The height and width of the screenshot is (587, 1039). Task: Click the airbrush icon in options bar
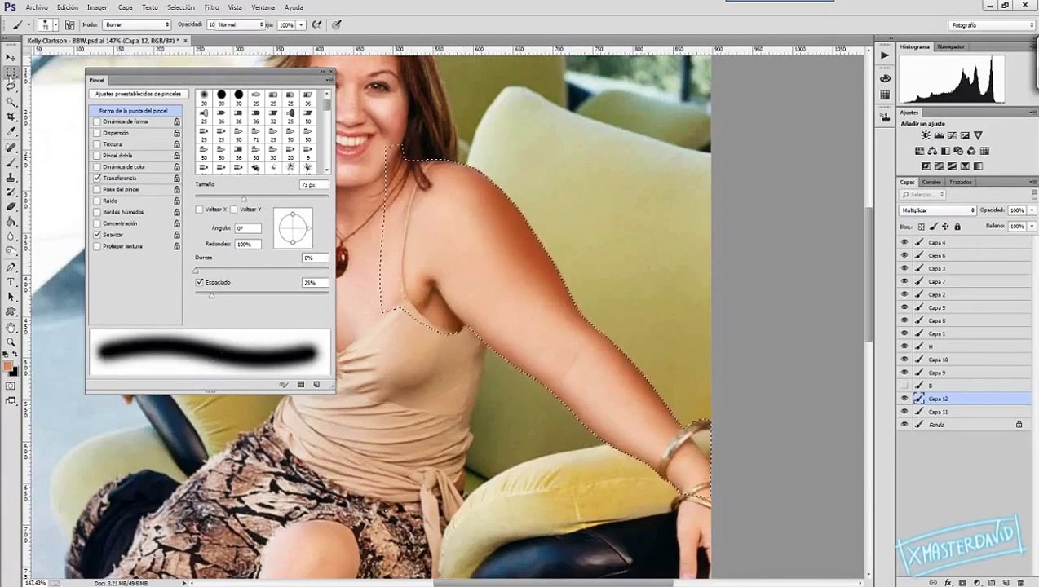(x=316, y=25)
